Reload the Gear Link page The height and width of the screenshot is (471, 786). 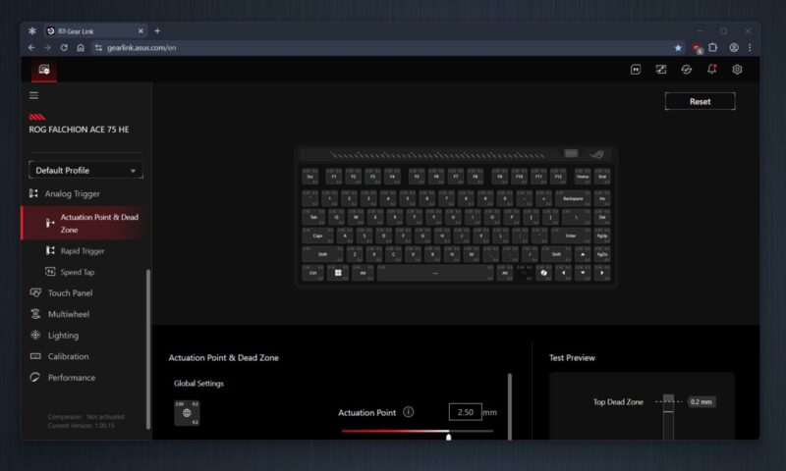[64, 47]
